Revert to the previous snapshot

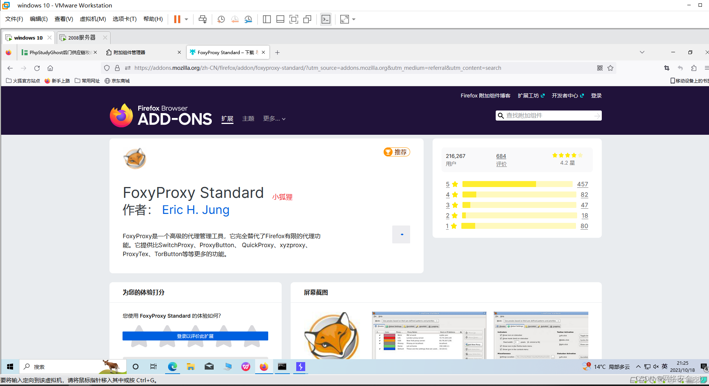coord(235,19)
